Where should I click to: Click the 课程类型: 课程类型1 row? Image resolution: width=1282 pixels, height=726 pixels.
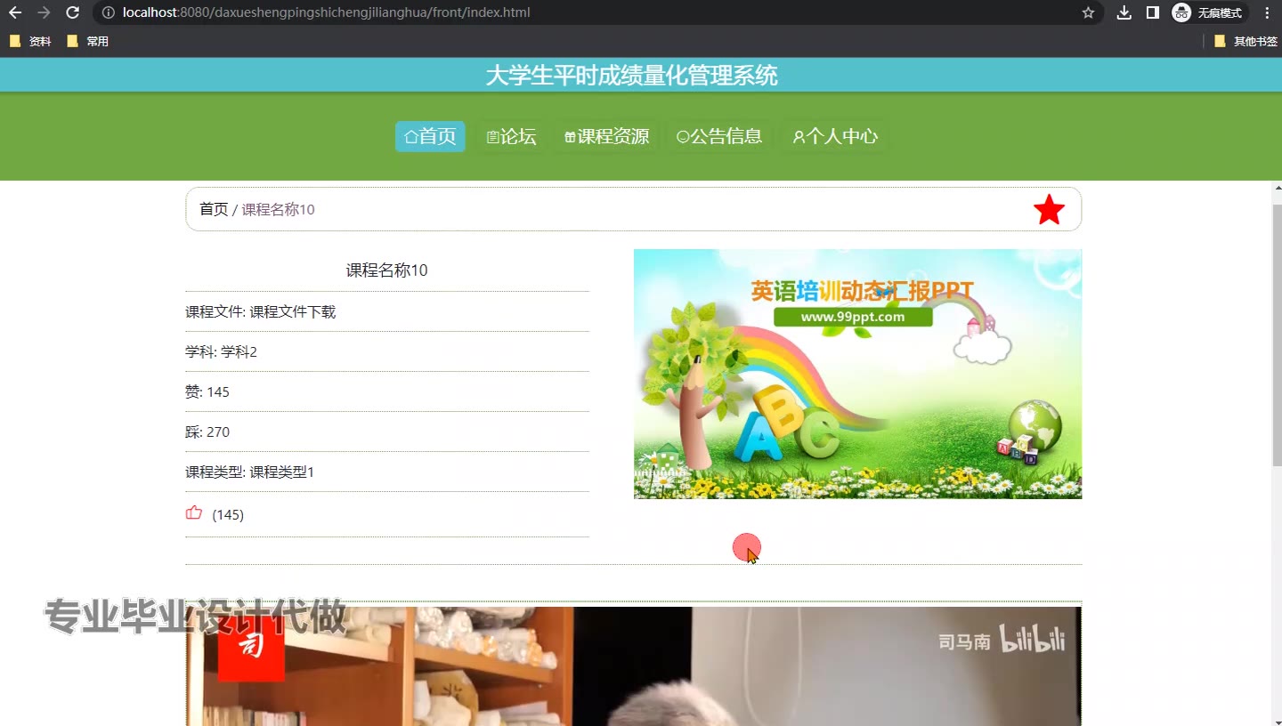click(x=387, y=472)
